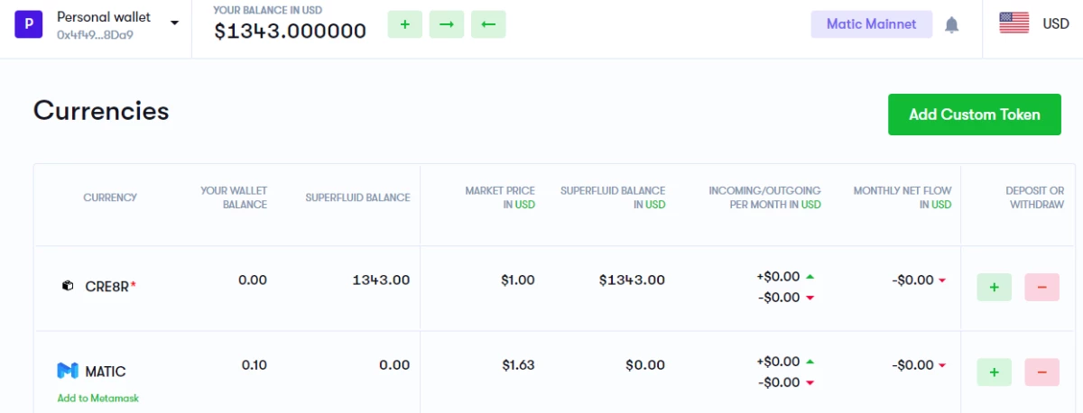Click the MATIC token logo icon

[x=68, y=371]
